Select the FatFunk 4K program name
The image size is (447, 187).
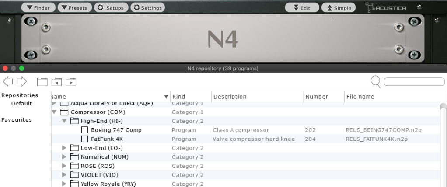pos(107,139)
